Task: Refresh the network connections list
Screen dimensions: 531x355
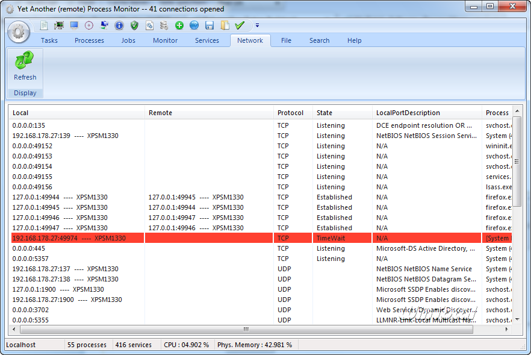Action: (25, 66)
